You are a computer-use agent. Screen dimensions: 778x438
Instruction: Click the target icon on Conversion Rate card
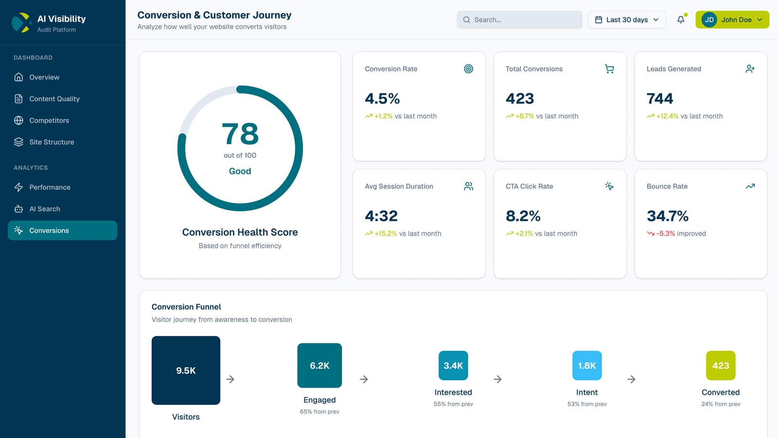[x=468, y=69]
